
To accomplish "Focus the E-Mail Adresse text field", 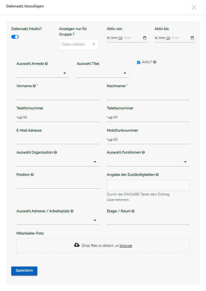I will click(x=58, y=140).
